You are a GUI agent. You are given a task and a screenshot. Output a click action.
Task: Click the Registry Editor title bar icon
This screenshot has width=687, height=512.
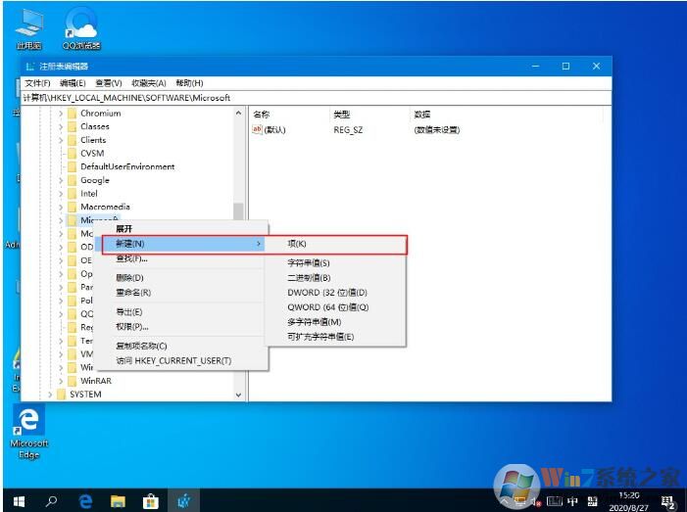pos(30,67)
